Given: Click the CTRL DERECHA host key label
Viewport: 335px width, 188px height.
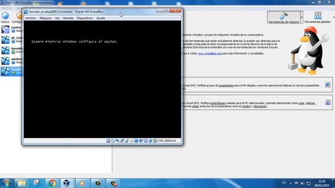Looking at the screenshot, I should click(x=166, y=140).
